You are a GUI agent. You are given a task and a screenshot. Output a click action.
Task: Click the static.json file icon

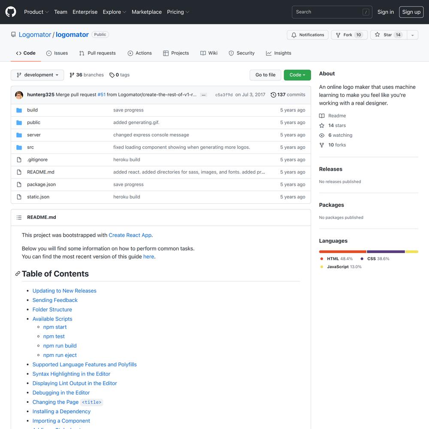(x=19, y=197)
